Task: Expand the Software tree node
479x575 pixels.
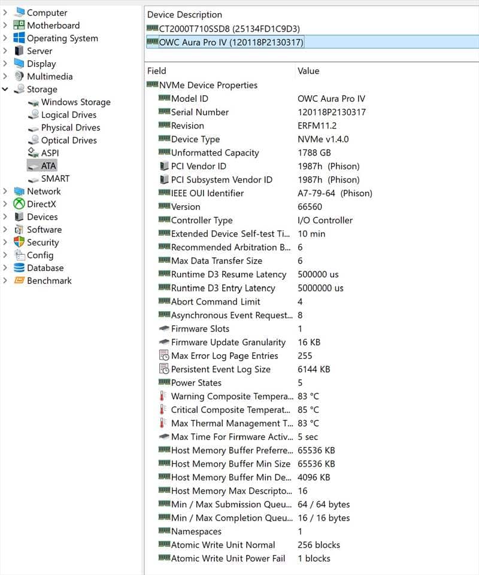Action: click(x=5, y=230)
